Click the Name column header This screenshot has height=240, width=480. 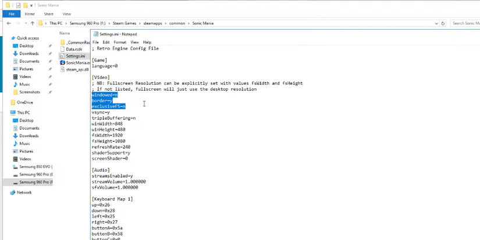[x=65, y=33]
